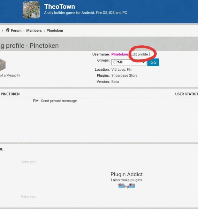This screenshot has width=198, height=209.
Task: Open the Showcase plugins link
Action: (120, 76)
